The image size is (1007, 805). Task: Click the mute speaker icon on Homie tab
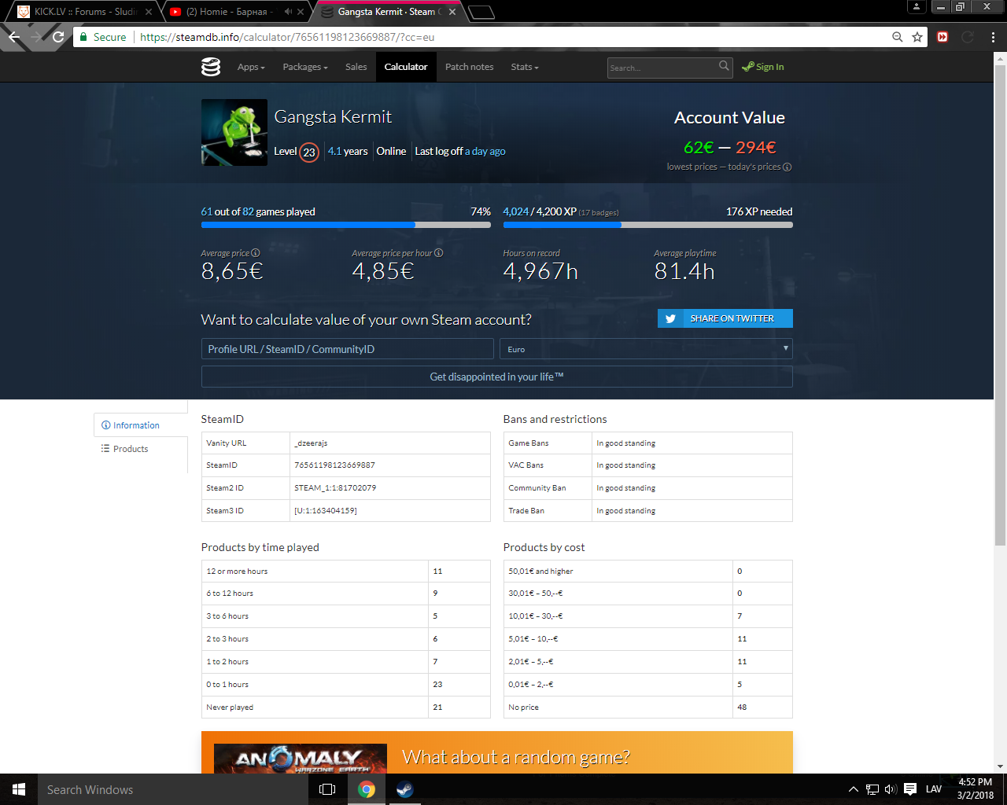point(288,12)
